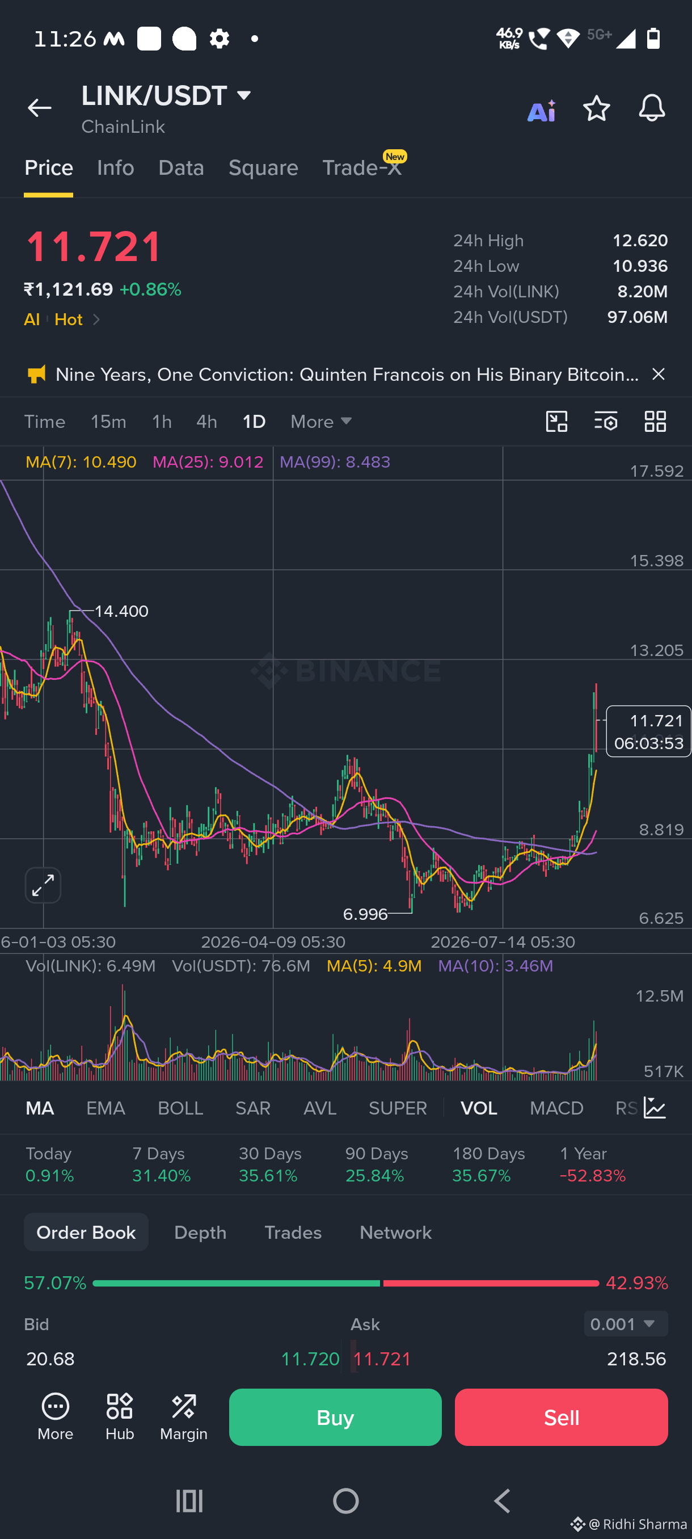Viewport: 692px width, 1539px height.
Task: Tap the 1 Year -52.83% performance
Action: tap(592, 1164)
